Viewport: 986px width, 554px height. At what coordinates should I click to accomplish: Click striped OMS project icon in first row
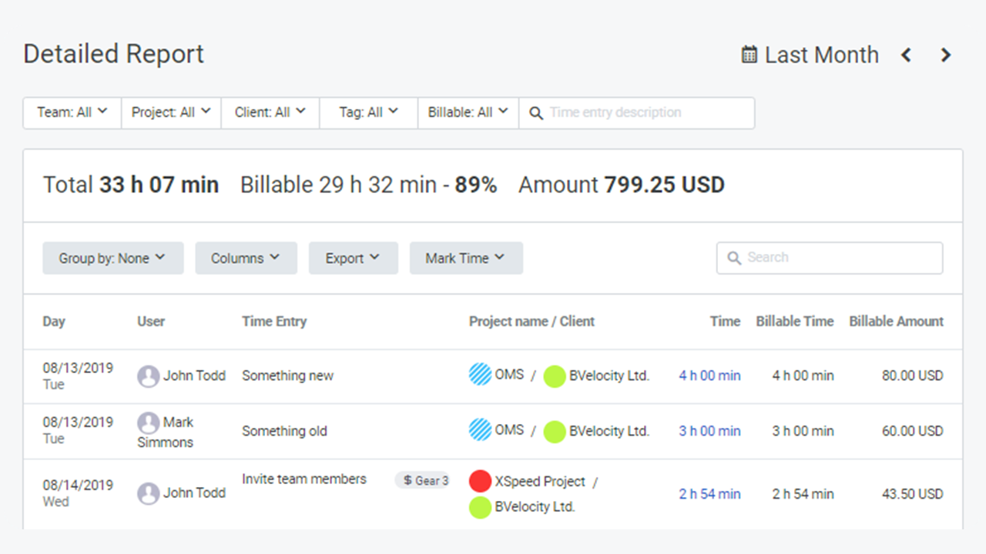(x=480, y=375)
